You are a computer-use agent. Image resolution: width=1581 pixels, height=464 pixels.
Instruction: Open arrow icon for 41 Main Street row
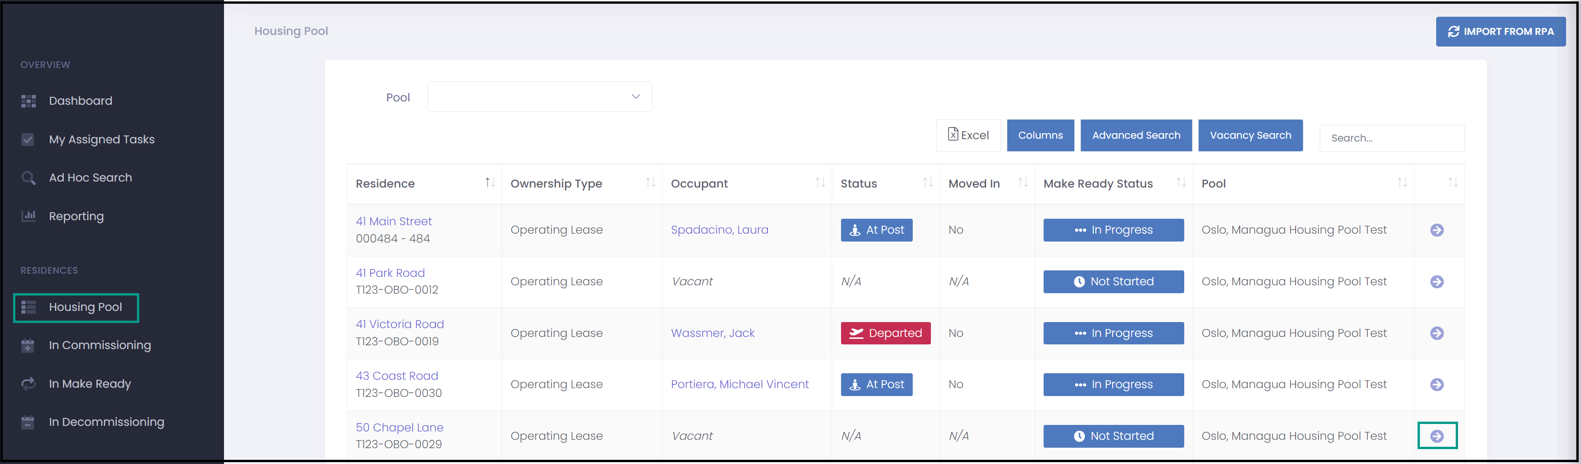(1437, 230)
